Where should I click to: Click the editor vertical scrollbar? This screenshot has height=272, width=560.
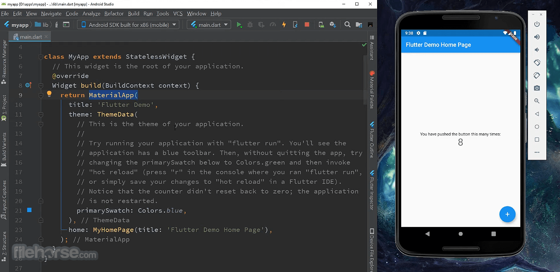tap(365, 80)
